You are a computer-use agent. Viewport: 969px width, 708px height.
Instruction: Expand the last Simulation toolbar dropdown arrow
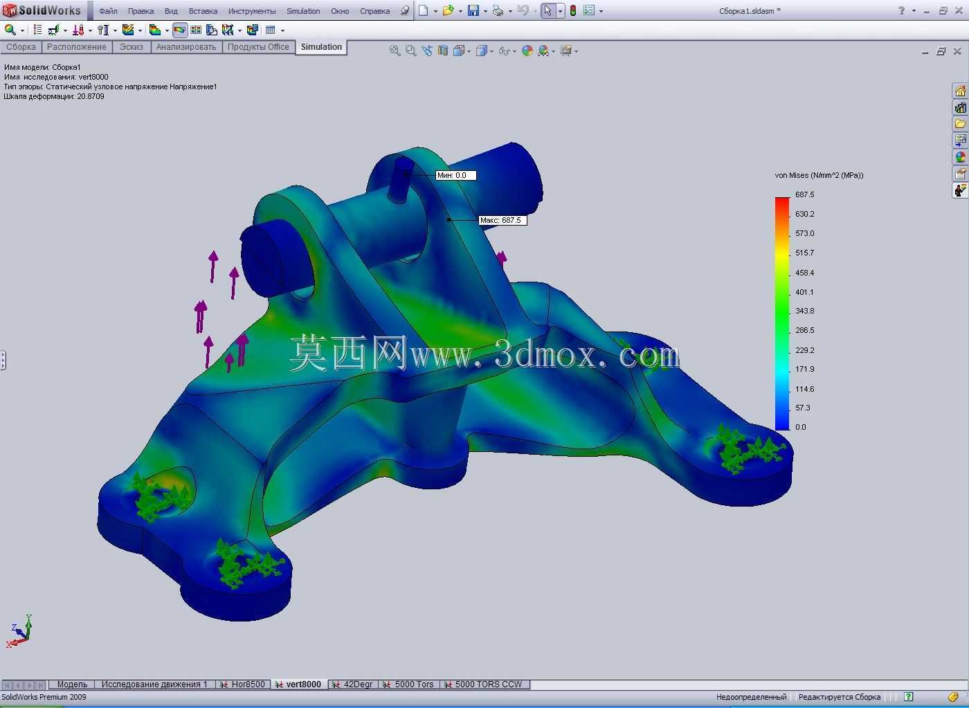pyautogui.click(x=282, y=30)
